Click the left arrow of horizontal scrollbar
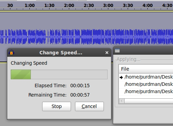Screen dimensions: 173x126 pos(122,101)
